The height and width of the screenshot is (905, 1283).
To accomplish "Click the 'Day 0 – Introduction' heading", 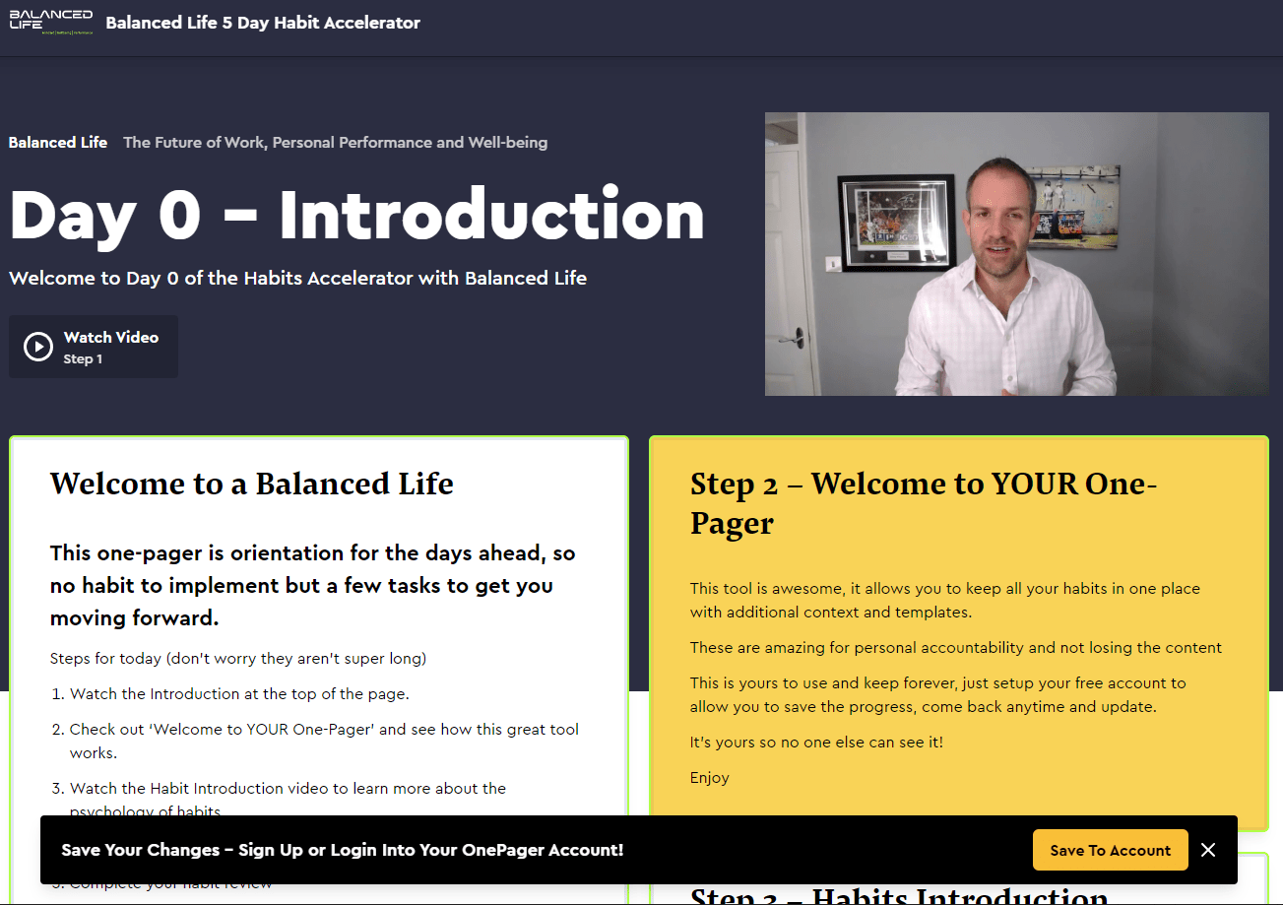I will coord(356,214).
